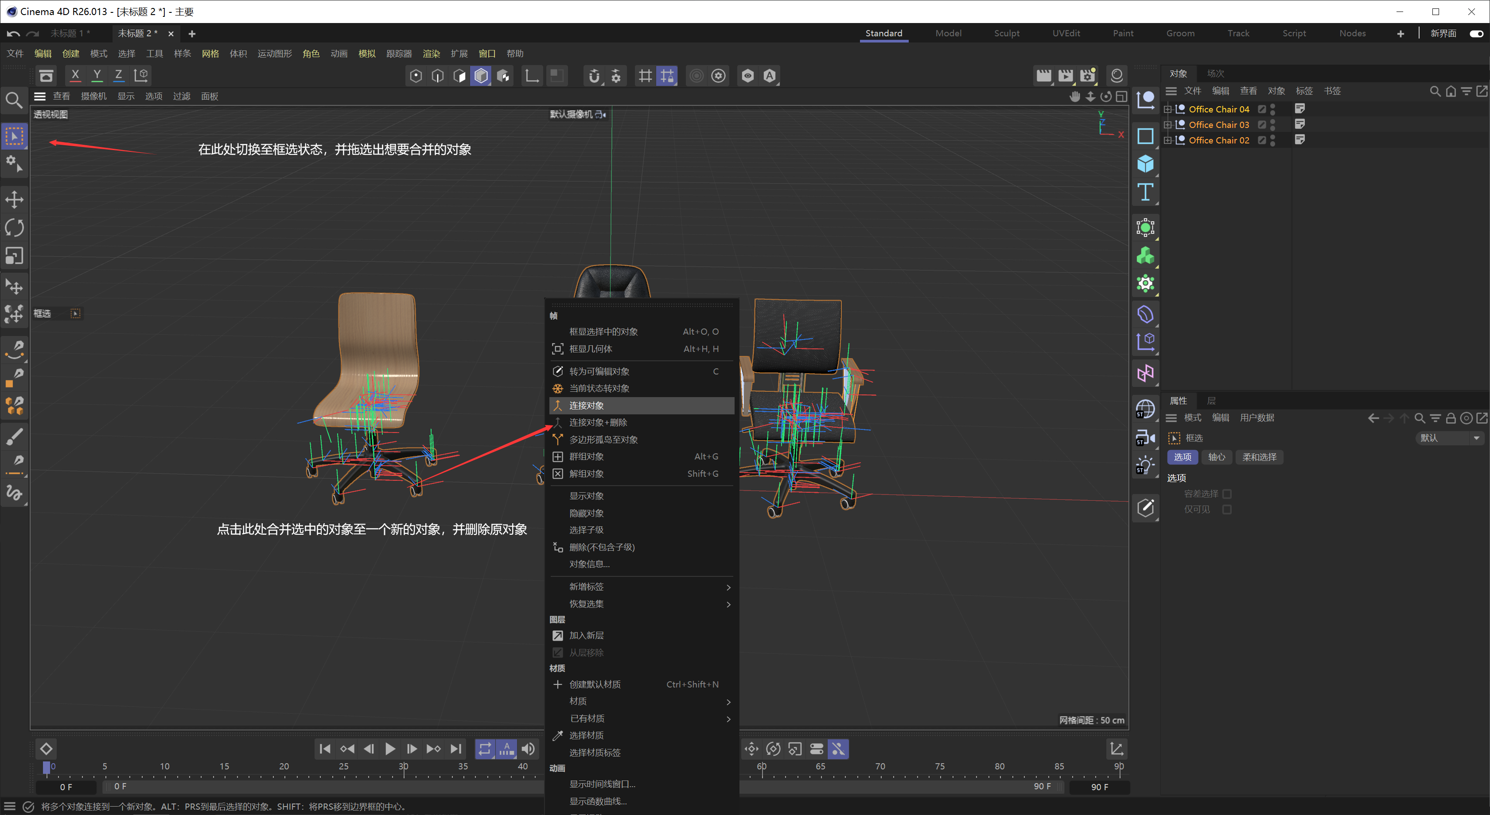This screenshot has width=1490, height=815.
Task: Go to the start of the timeline
Action: point(325,749)
